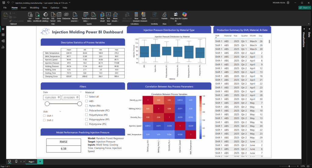The height and width of the screenshot is (168, 312).
Task: Insert a New visual
Action: (102, 16)
